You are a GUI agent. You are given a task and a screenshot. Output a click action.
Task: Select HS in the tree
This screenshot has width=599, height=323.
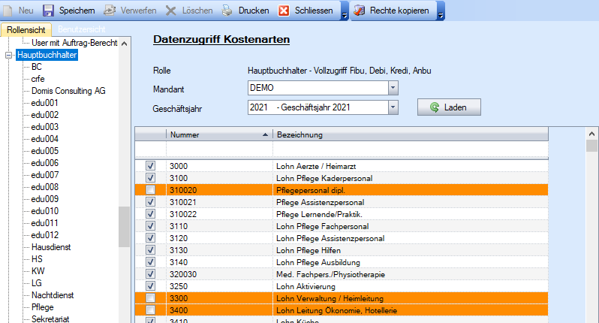(x=37, y=259)
